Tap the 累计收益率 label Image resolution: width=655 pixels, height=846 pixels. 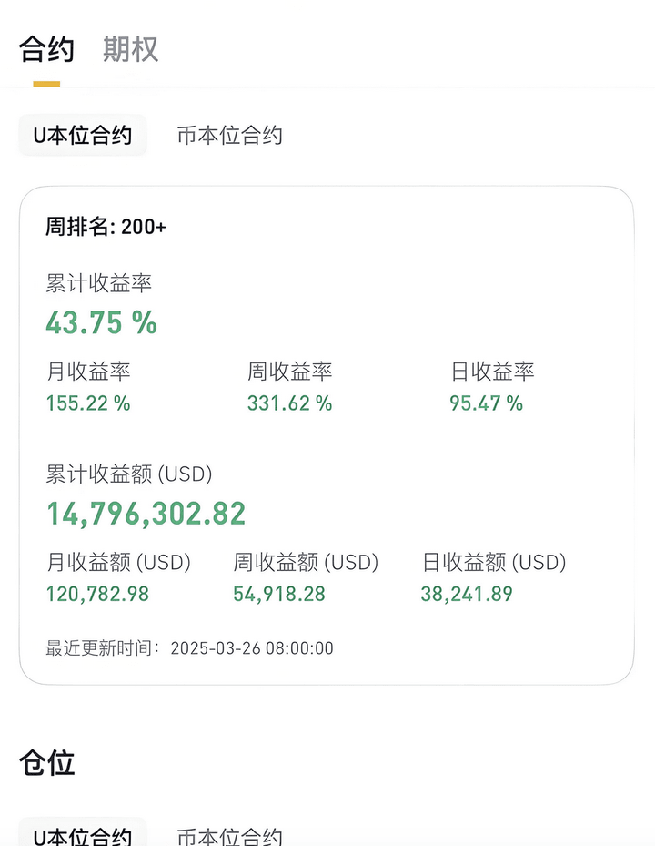(x=98, y=283)
